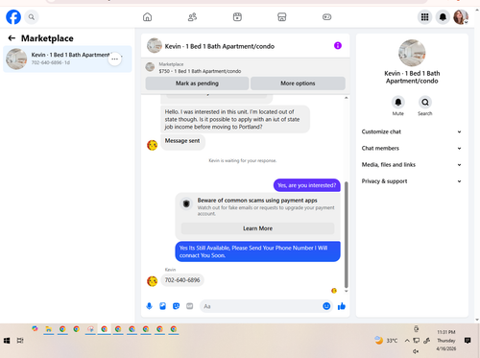Click the 'Message sent' bubble

coord(182,141)
